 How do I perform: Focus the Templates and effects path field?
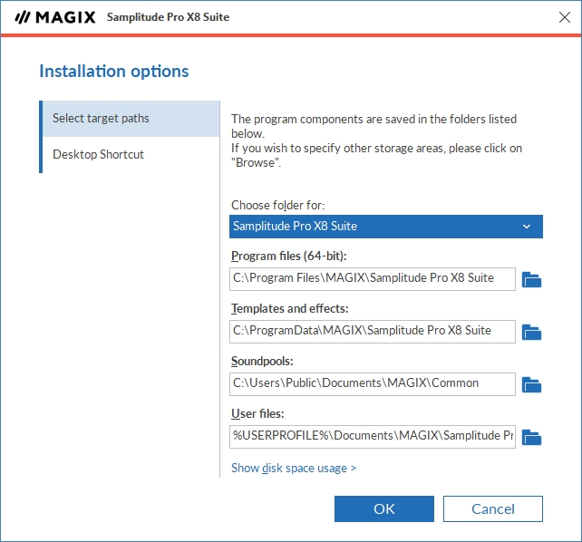[x=373, y=331]
